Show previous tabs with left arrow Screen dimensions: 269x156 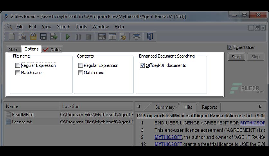tap(139, 107)
